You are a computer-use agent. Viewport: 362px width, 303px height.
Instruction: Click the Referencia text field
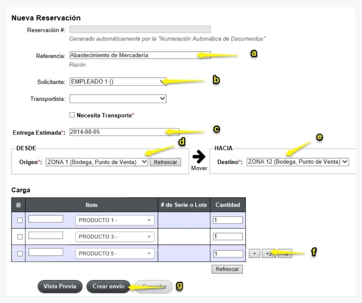[x=140, y=55]
